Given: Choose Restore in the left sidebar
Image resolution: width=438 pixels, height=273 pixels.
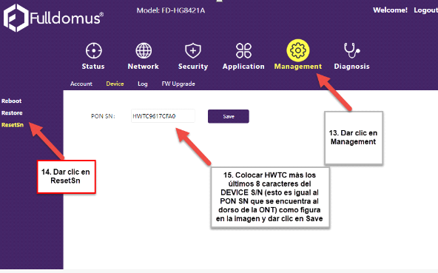Looking at the screenshot, I should click(x=12, y=113).
